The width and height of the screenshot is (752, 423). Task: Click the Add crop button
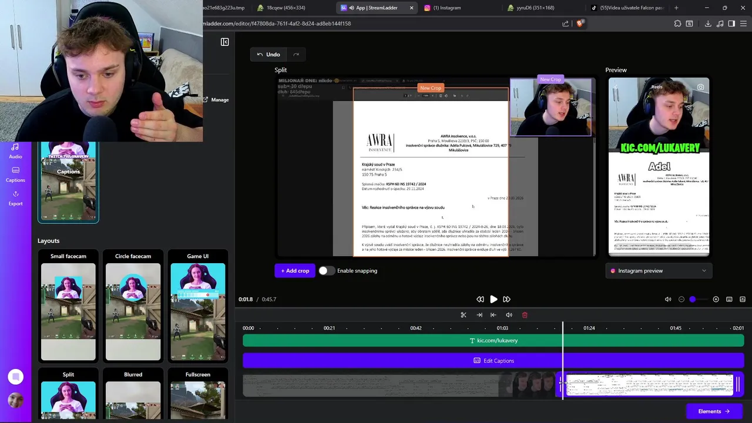pyautogui.click(x=295, y=271)
